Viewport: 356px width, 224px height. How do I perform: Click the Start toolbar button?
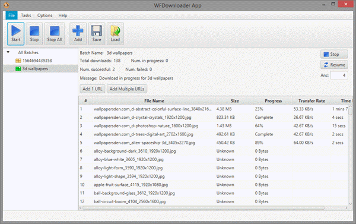pyautogui.click(x=15, y=34)
